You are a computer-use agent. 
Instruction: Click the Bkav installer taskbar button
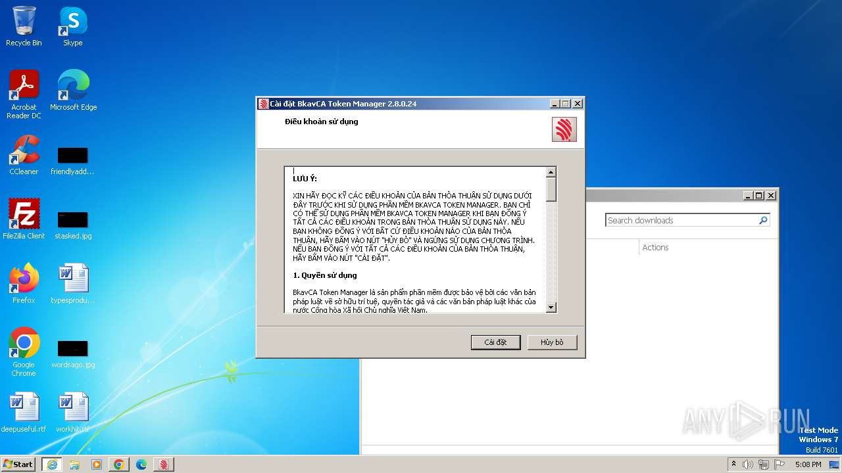pos(164,464)
